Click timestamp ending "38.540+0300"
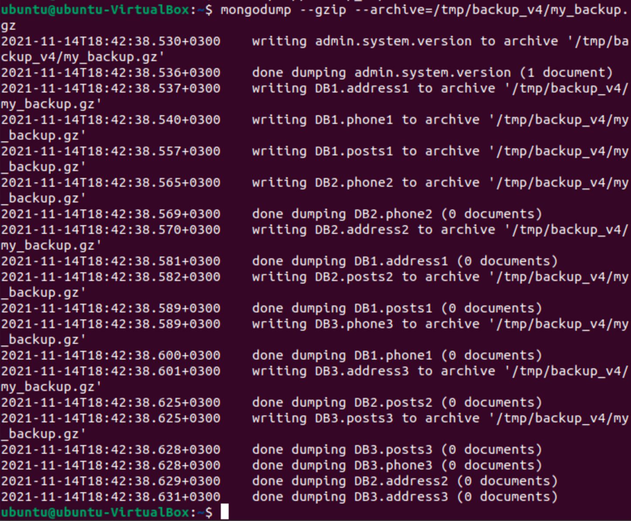This screenshot has height=521, width=631. click(x=111, y=120)
